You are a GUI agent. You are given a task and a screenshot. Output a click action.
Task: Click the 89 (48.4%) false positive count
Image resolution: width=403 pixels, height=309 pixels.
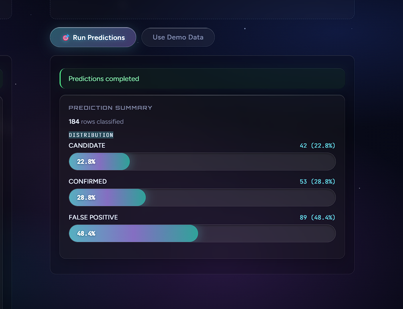pyautogui.click(x=317, y=218)
